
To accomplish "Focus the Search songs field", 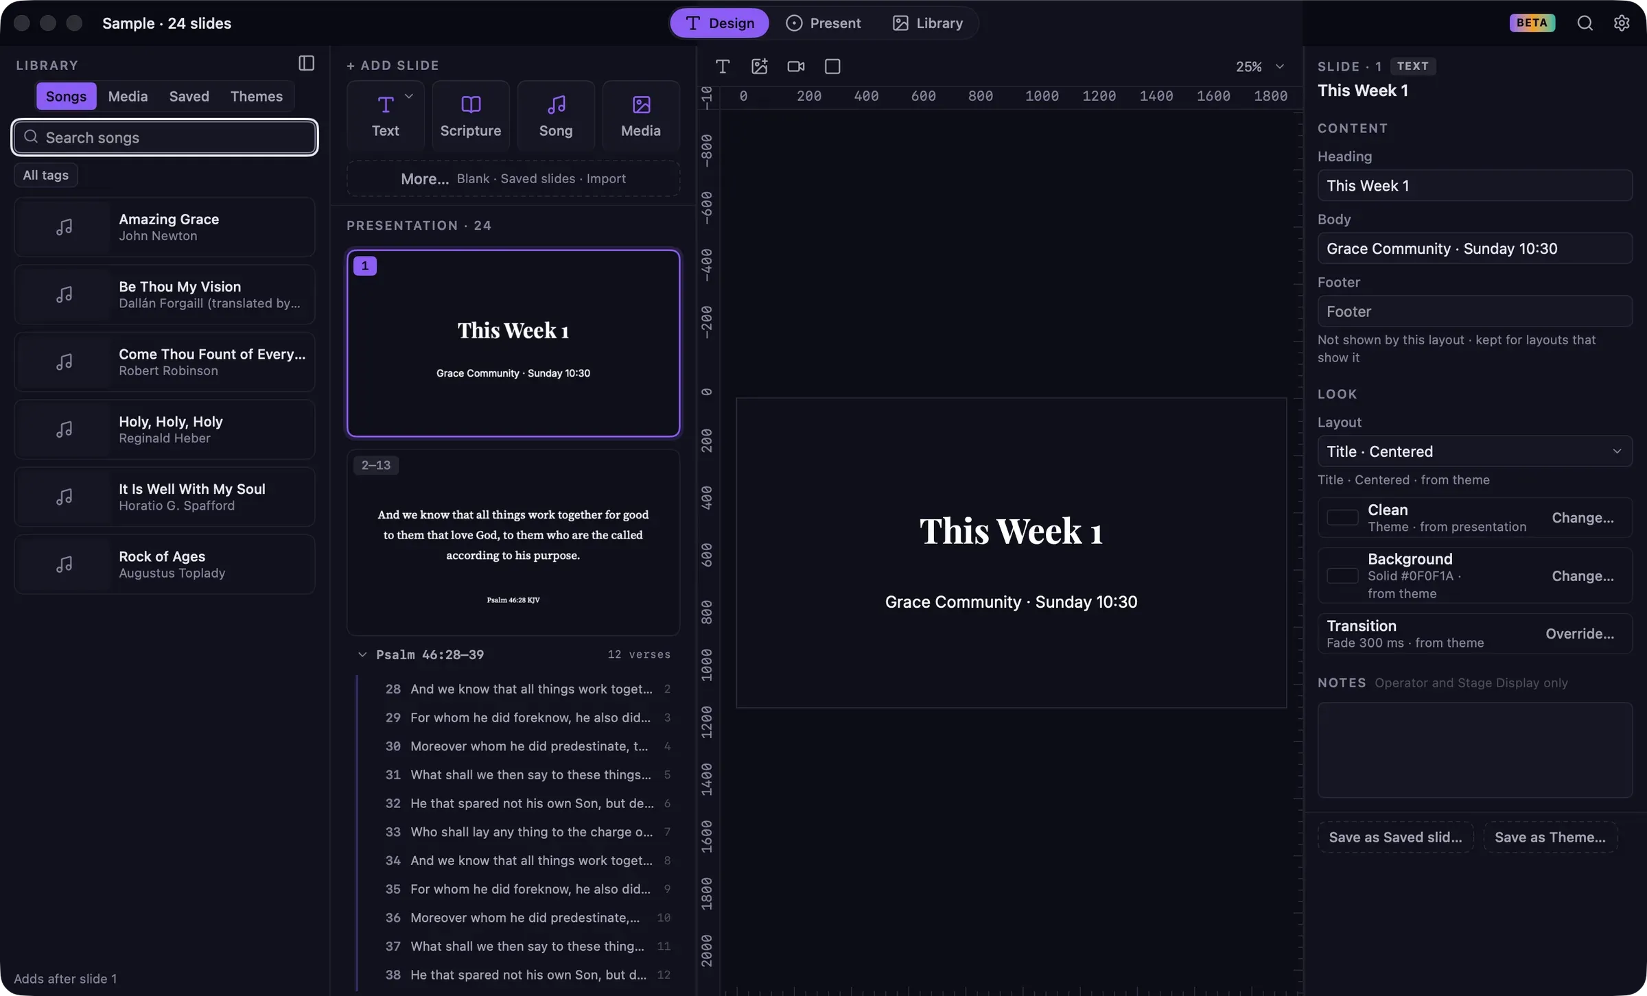I will click(165, 137).
